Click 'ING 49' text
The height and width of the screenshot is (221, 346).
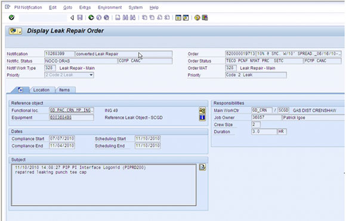point(111,110)
